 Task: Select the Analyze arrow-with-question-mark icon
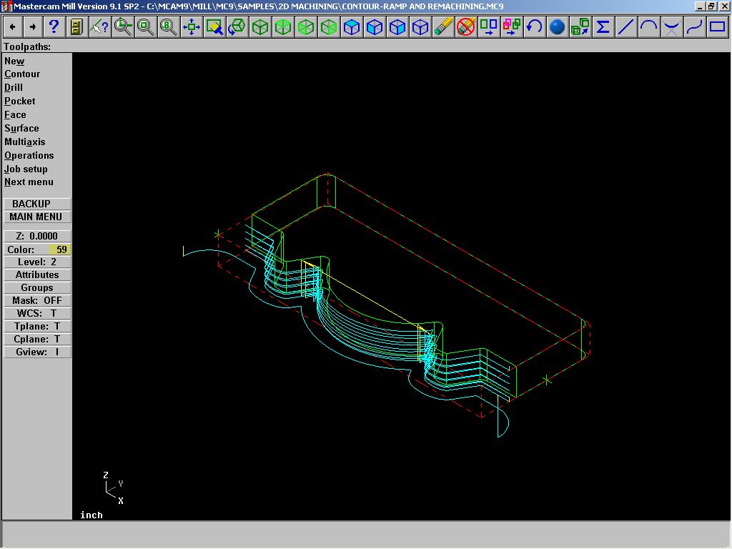(x=99, y=27)
